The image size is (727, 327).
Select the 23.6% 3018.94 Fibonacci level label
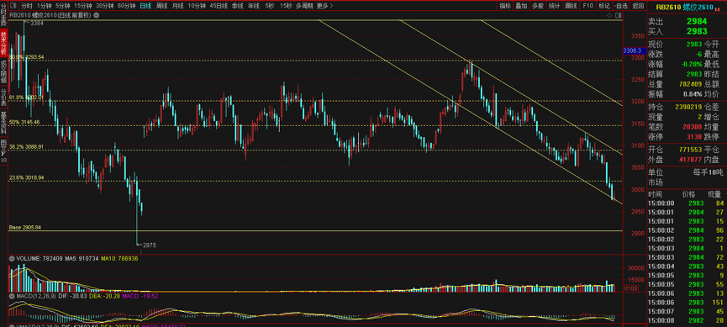(26, 177)
